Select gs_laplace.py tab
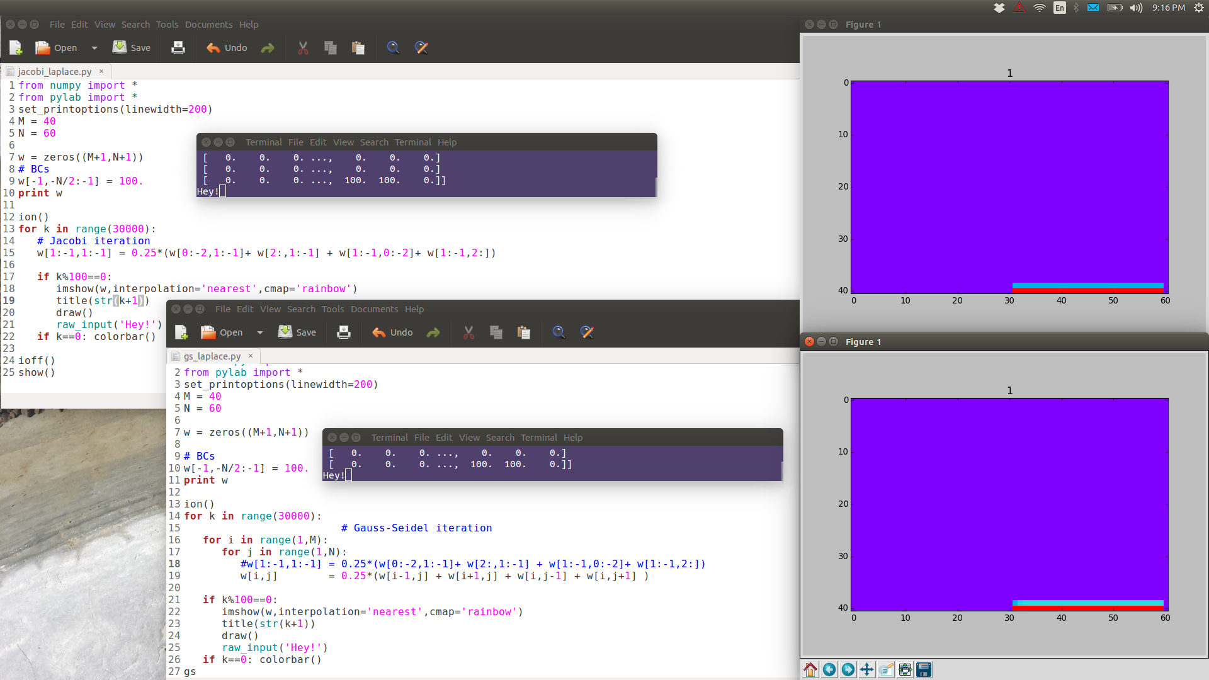 (x=212, y=356)
